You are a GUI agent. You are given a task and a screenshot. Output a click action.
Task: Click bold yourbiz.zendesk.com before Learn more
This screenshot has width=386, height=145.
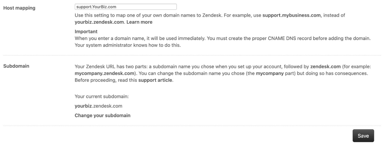pos(99,22)
